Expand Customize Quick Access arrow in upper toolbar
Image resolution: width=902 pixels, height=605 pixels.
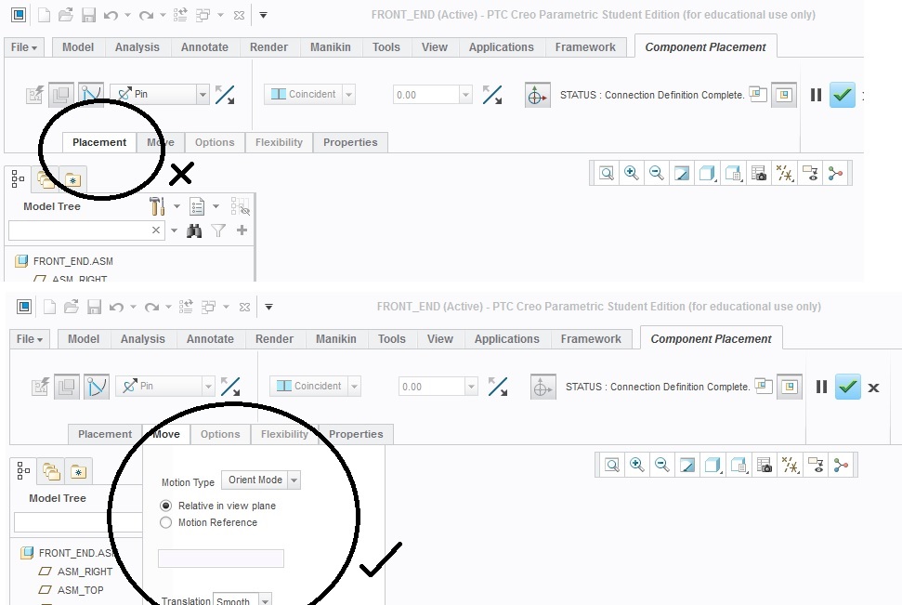(264, 16)
